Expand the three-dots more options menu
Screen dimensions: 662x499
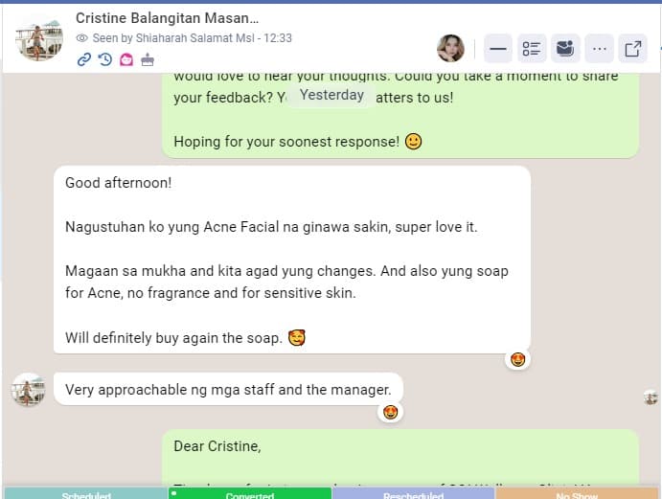(599, 49)
